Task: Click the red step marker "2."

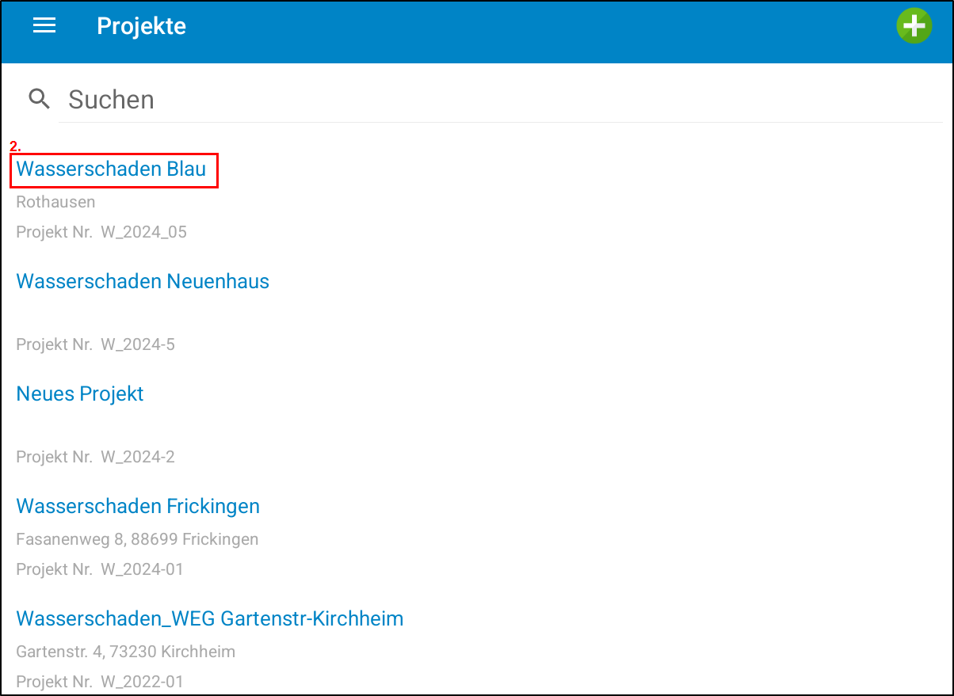Action: pos(15,146)
